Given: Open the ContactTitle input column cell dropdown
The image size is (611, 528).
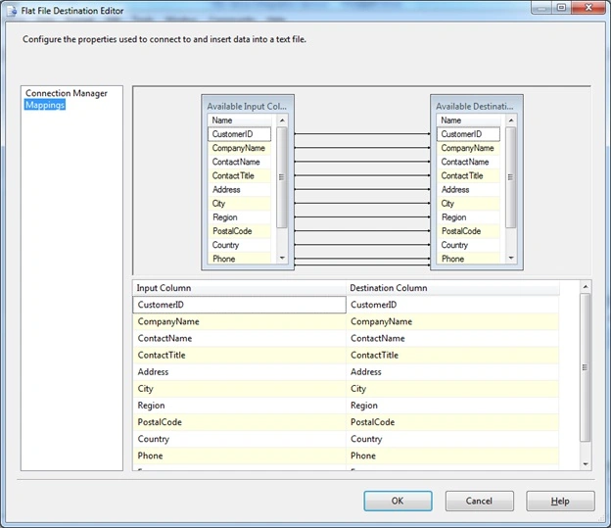Looking at the screenshot, I should (239, 356).
